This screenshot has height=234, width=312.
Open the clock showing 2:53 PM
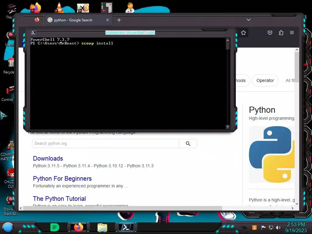(296, 227)
